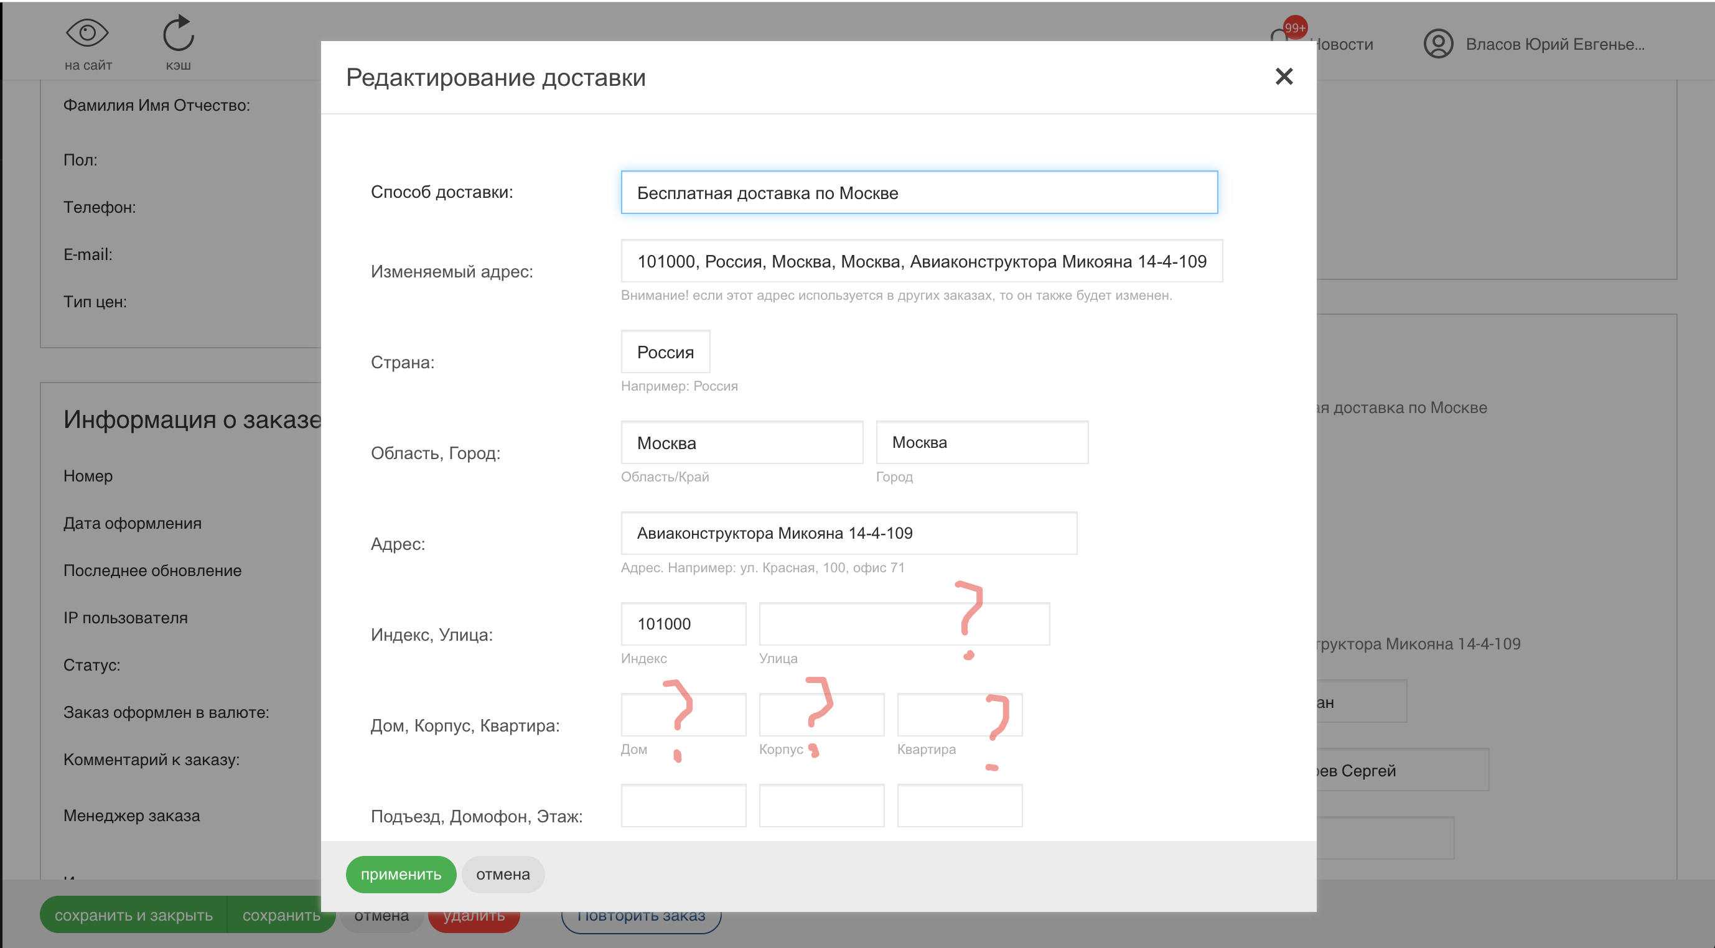This screenshot has width=1715, height=948.
Task: Click the на сайт label
Action: click(x=88, y=65)
